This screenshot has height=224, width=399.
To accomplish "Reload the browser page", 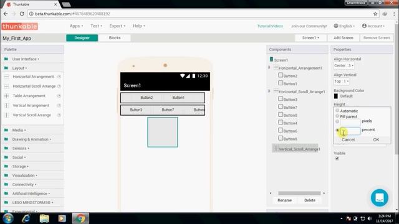I will click(22, 14).
